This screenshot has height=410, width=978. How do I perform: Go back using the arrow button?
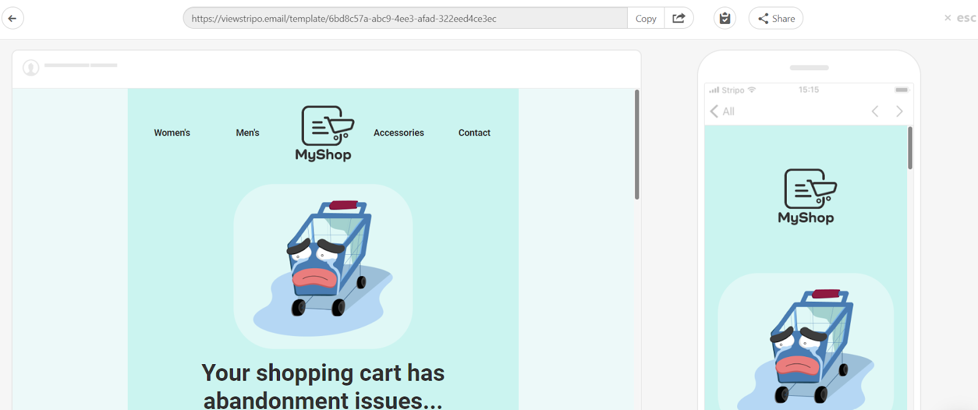click(13, 18)
